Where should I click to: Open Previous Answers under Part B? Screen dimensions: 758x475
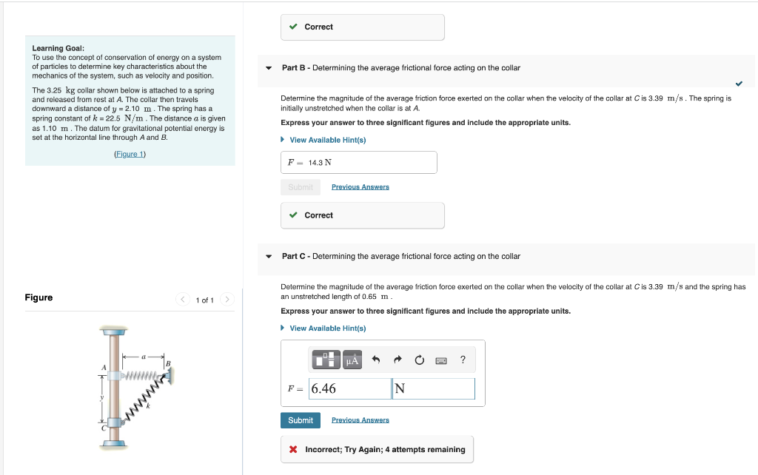[x=360, y=186]
